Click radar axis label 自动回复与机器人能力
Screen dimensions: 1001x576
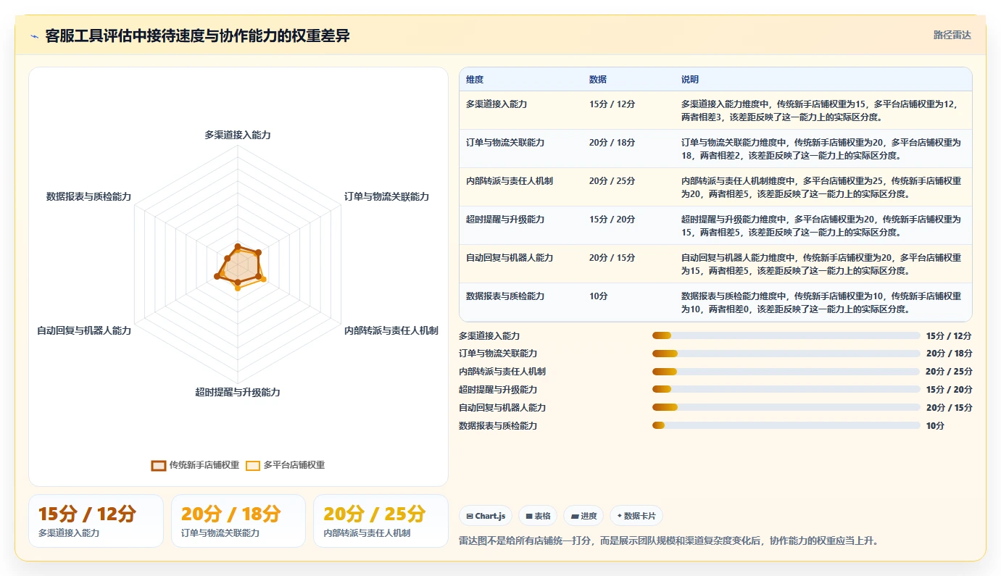pyautogui.click(x=84, y=330)
